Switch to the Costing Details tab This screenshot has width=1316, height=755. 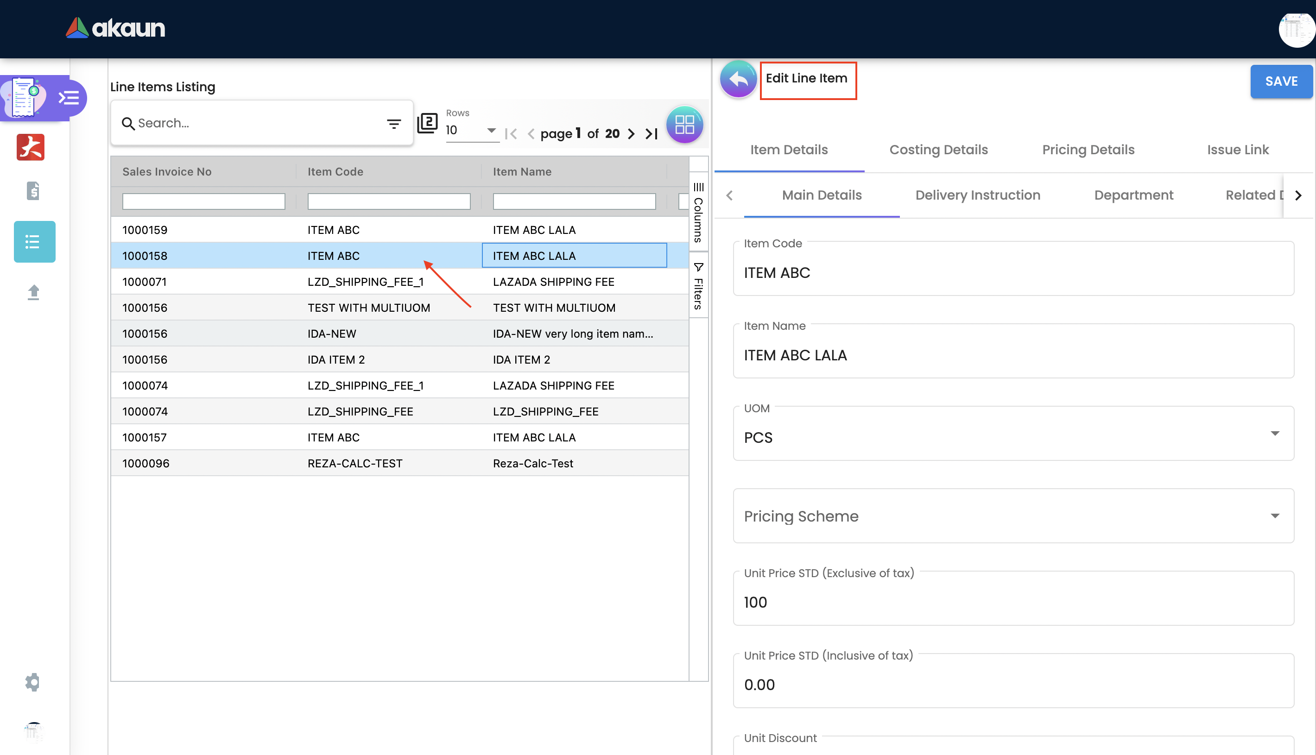[938, 150]
